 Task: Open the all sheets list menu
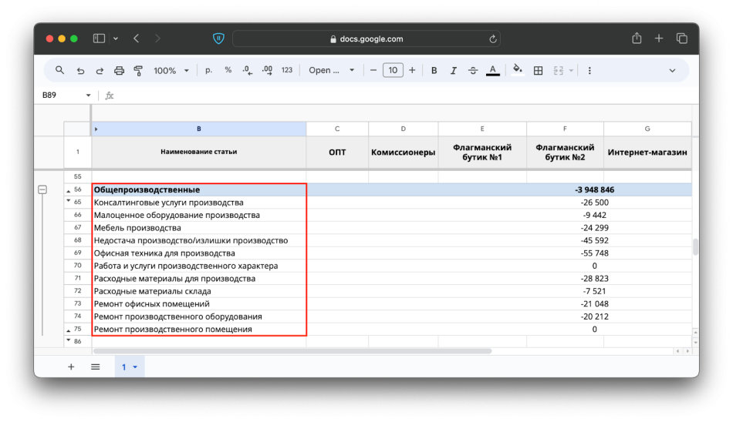[96, 367]
